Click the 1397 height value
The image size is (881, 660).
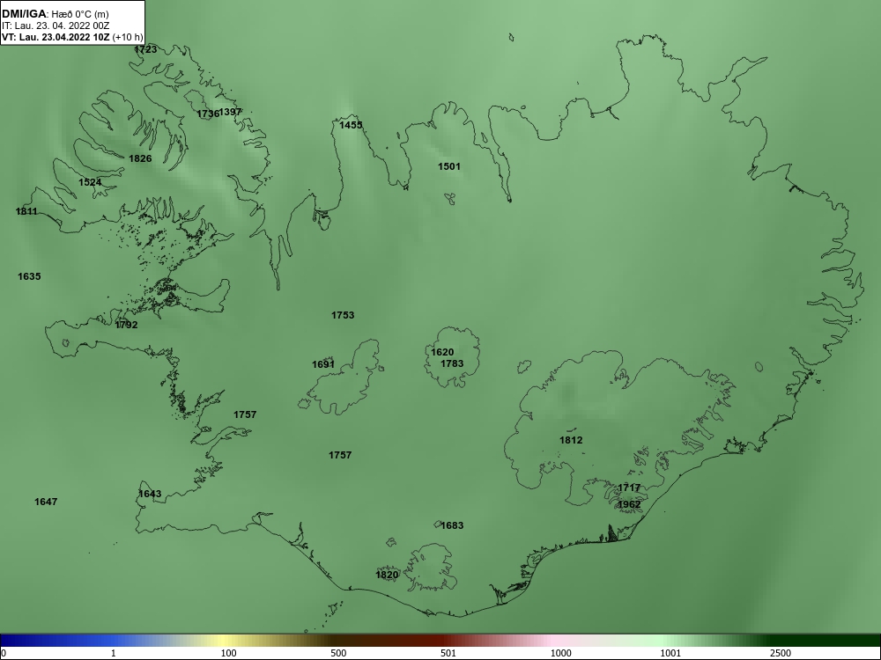(x=230, y=113)
